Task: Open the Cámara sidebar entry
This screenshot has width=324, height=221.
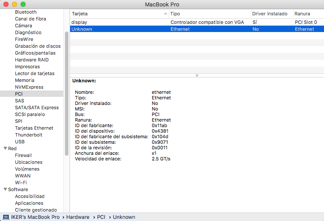Action: [x=24, y=26]
